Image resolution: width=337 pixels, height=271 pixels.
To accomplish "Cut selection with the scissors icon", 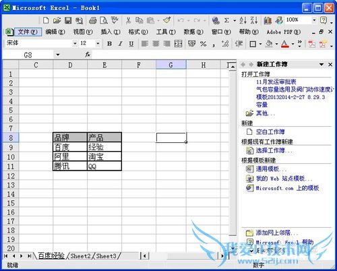I will (128, 20).
